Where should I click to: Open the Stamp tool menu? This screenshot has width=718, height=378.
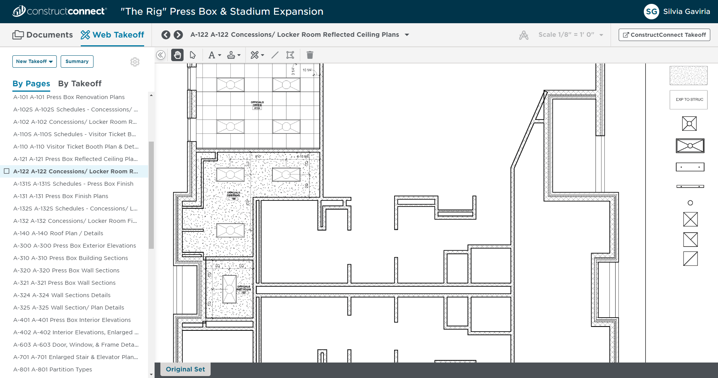[x=234, y=55]
